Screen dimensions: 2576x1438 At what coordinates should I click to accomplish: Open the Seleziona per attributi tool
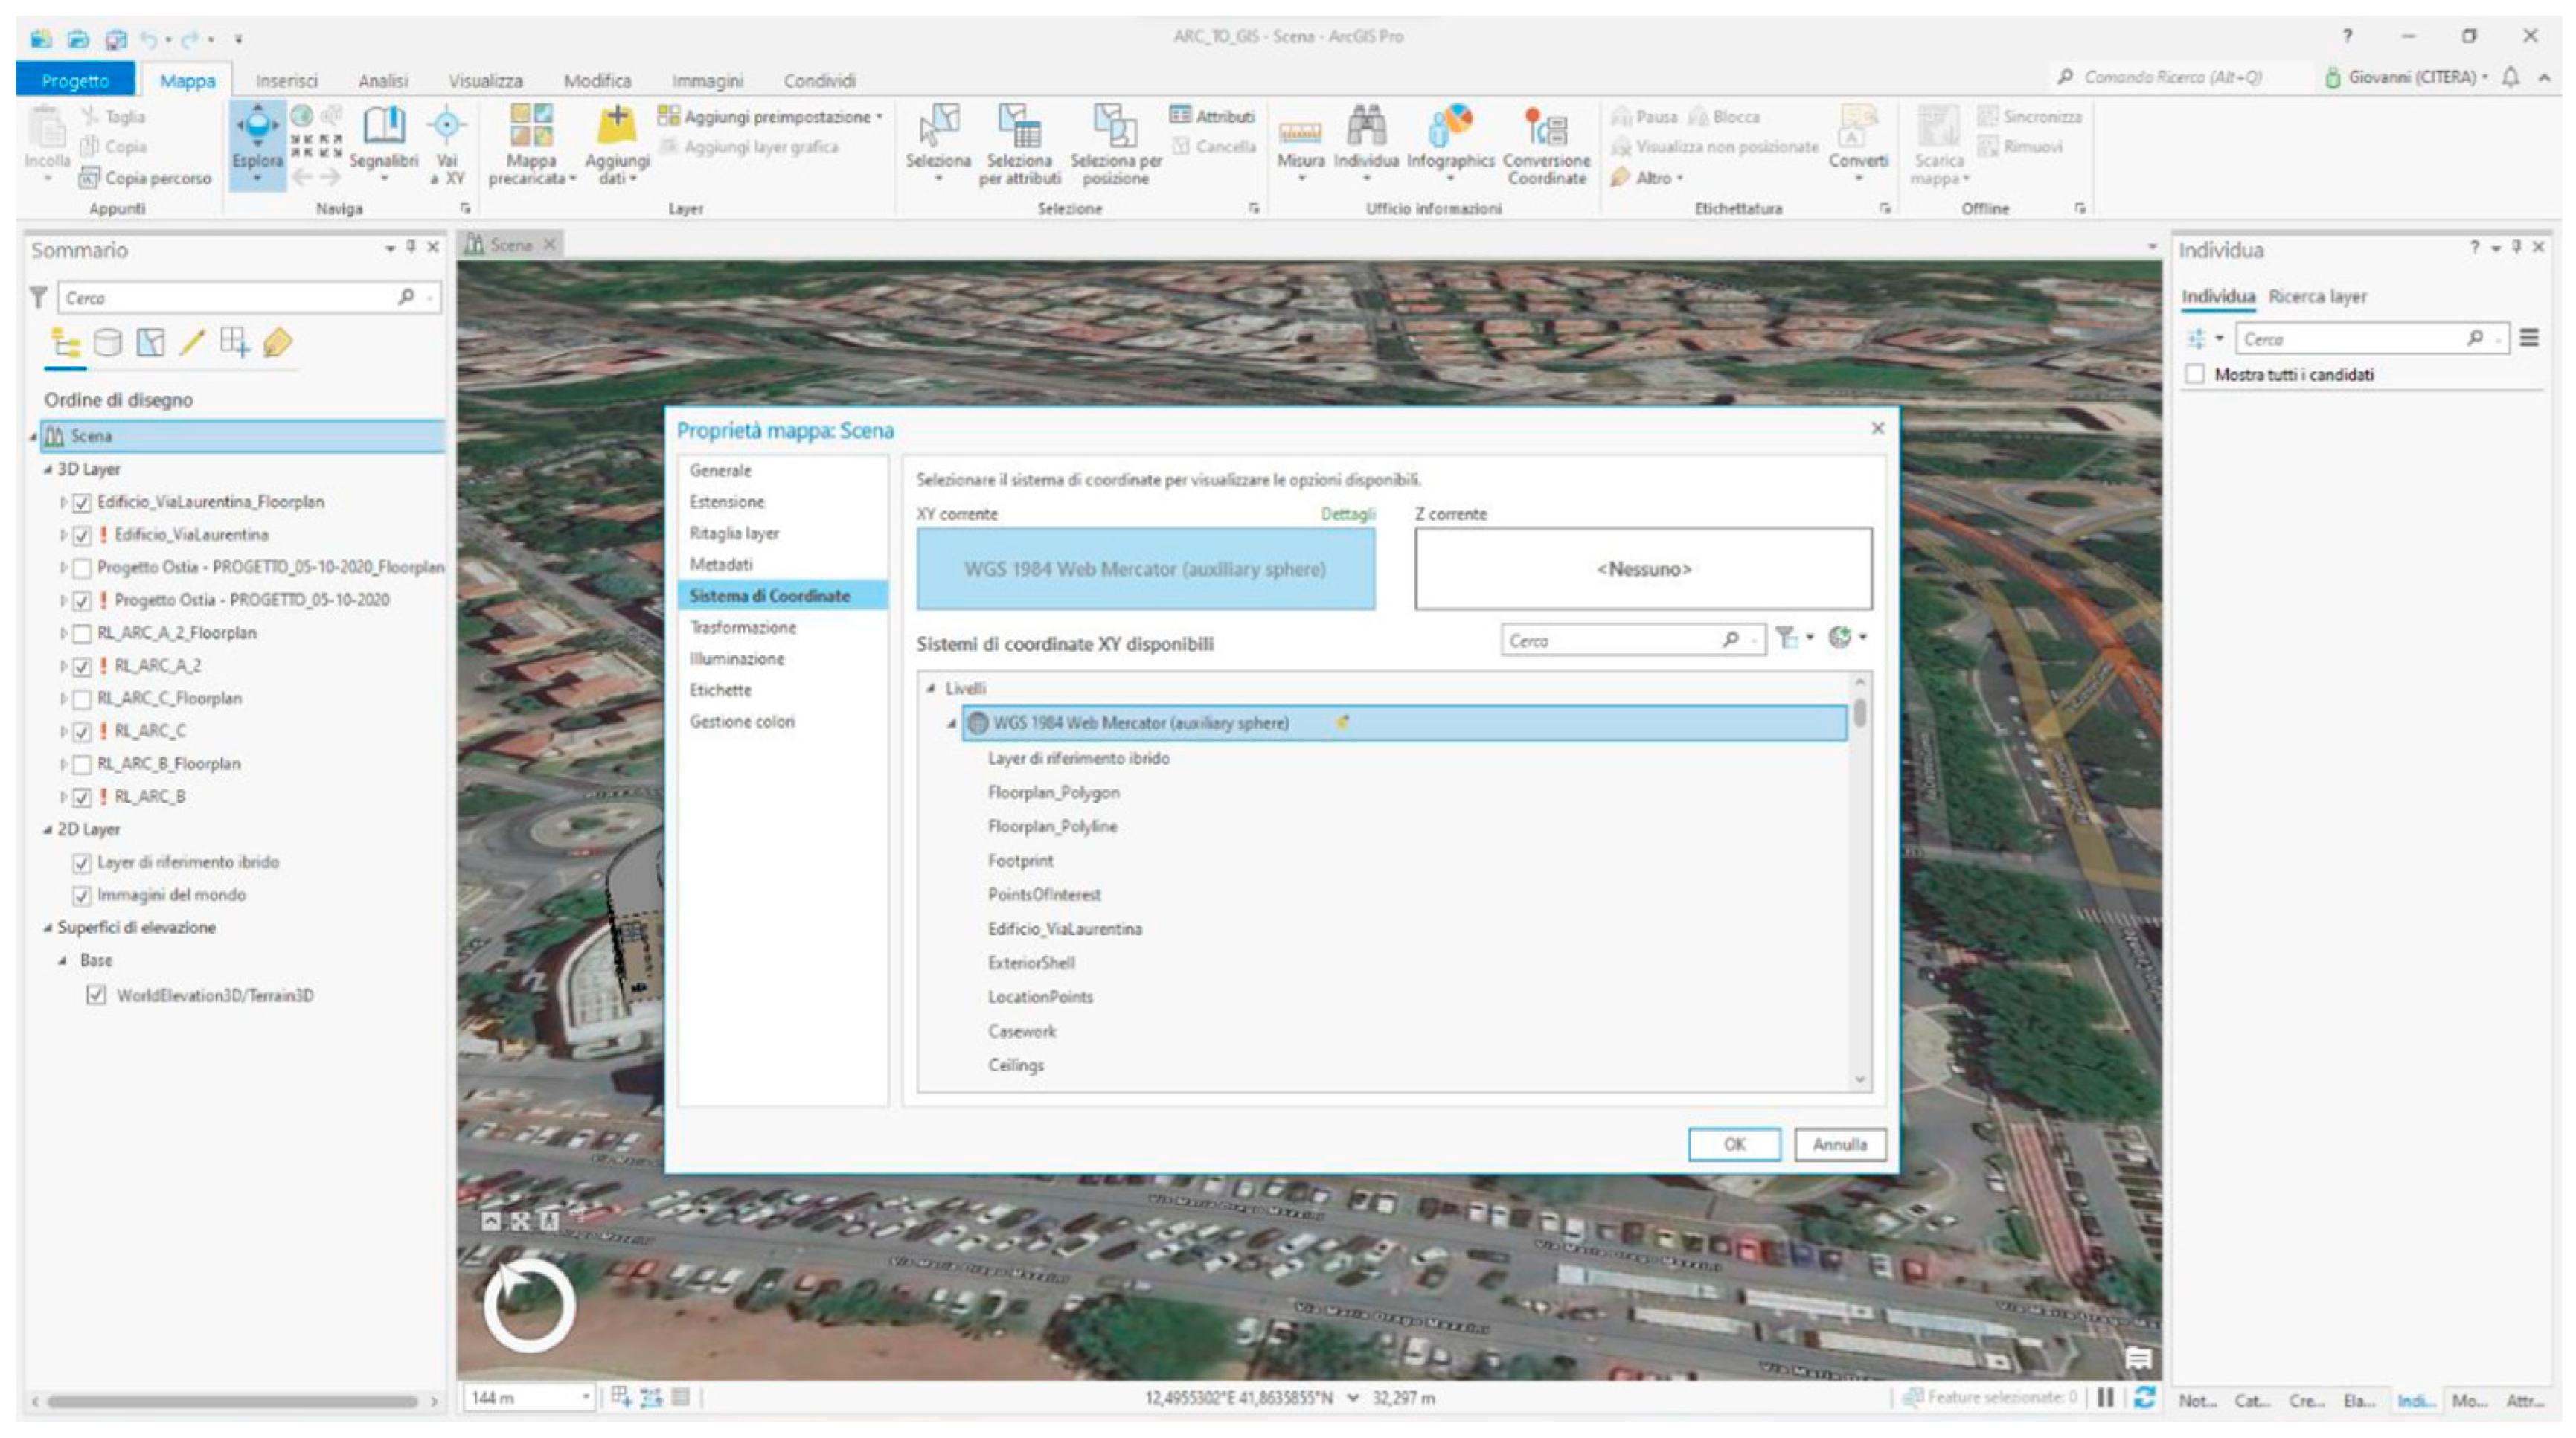pyautogui.click(x=1019, y=128)
